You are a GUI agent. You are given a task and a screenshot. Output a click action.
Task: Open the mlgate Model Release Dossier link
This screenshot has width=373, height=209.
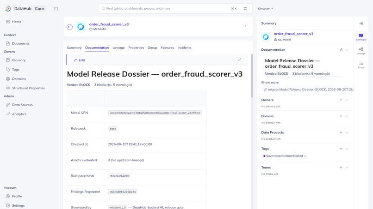coord(309,90)
